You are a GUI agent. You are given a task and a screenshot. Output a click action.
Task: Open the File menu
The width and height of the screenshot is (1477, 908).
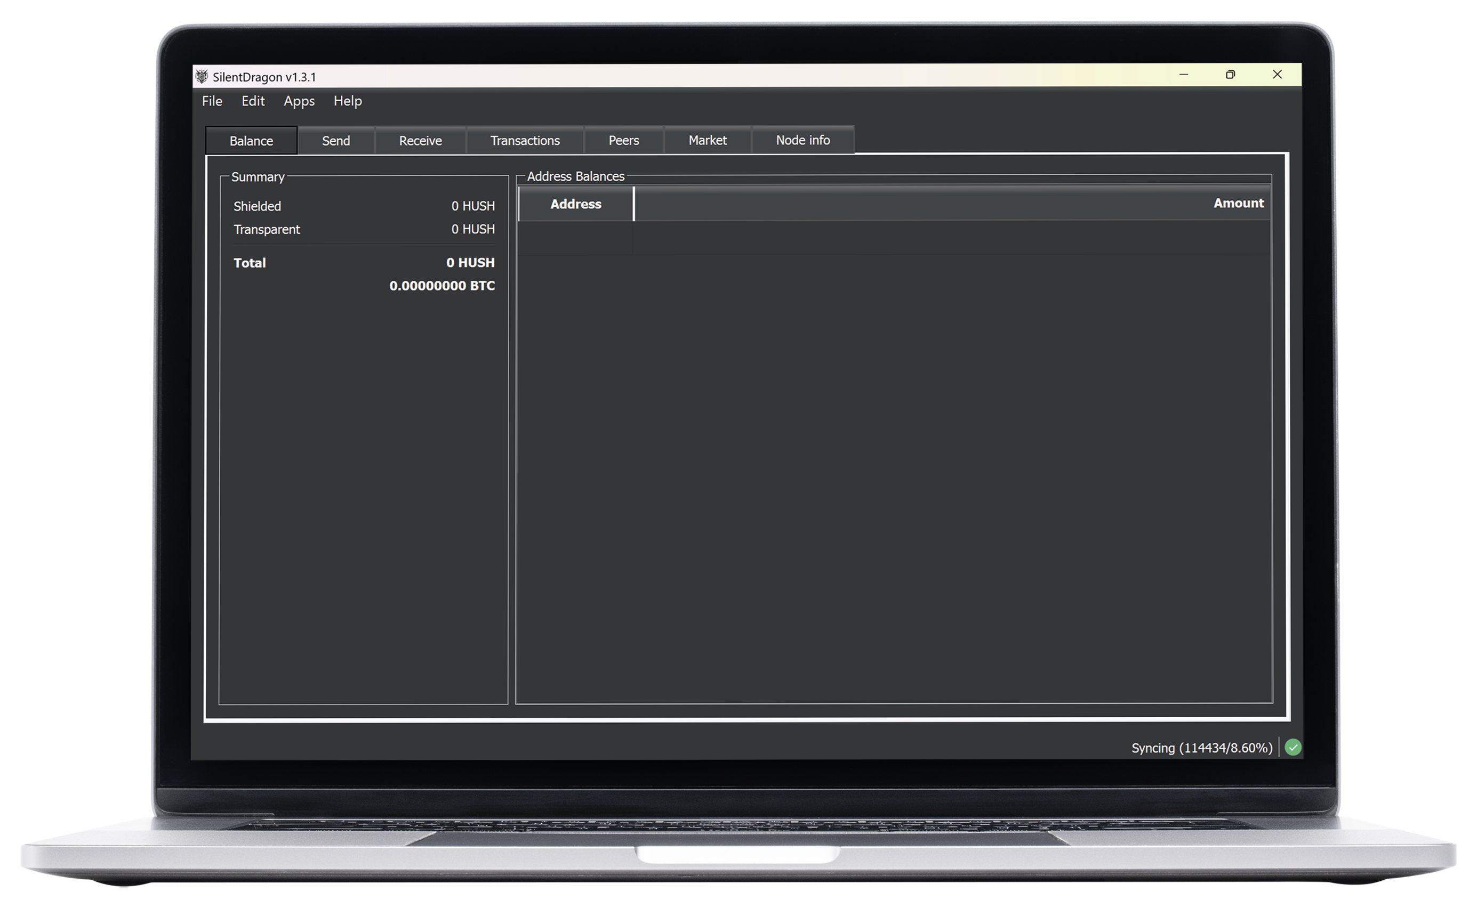[212, 101]
